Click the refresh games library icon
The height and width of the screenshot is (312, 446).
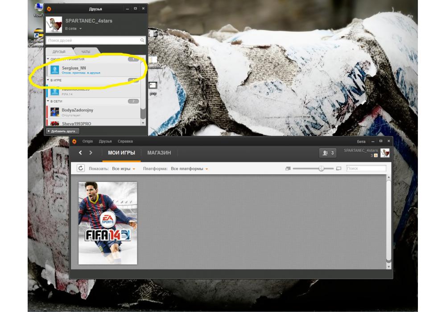(x=81, y=168)
